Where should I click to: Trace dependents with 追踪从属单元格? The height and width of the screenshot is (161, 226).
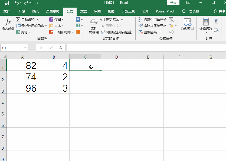(153, 25)
